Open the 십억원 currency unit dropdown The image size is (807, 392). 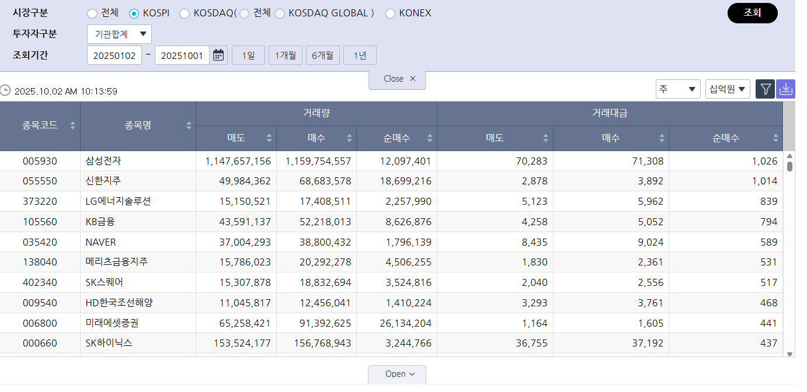pyautogui.click(x=728, y=89)
